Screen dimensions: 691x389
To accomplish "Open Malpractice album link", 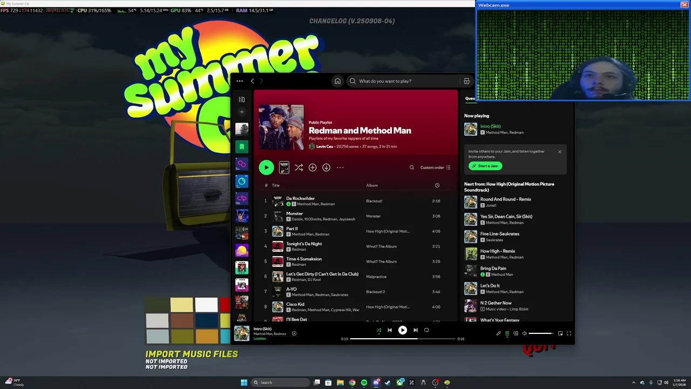I will pyautogui.click(x=376, y=277).
